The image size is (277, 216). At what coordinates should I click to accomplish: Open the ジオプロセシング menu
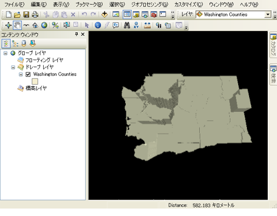[x=150, y=4]
